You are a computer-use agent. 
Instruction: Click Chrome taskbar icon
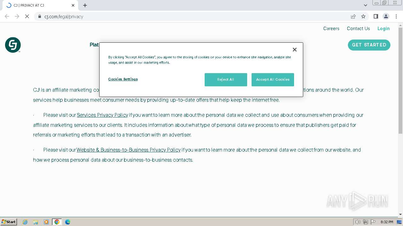57,222
